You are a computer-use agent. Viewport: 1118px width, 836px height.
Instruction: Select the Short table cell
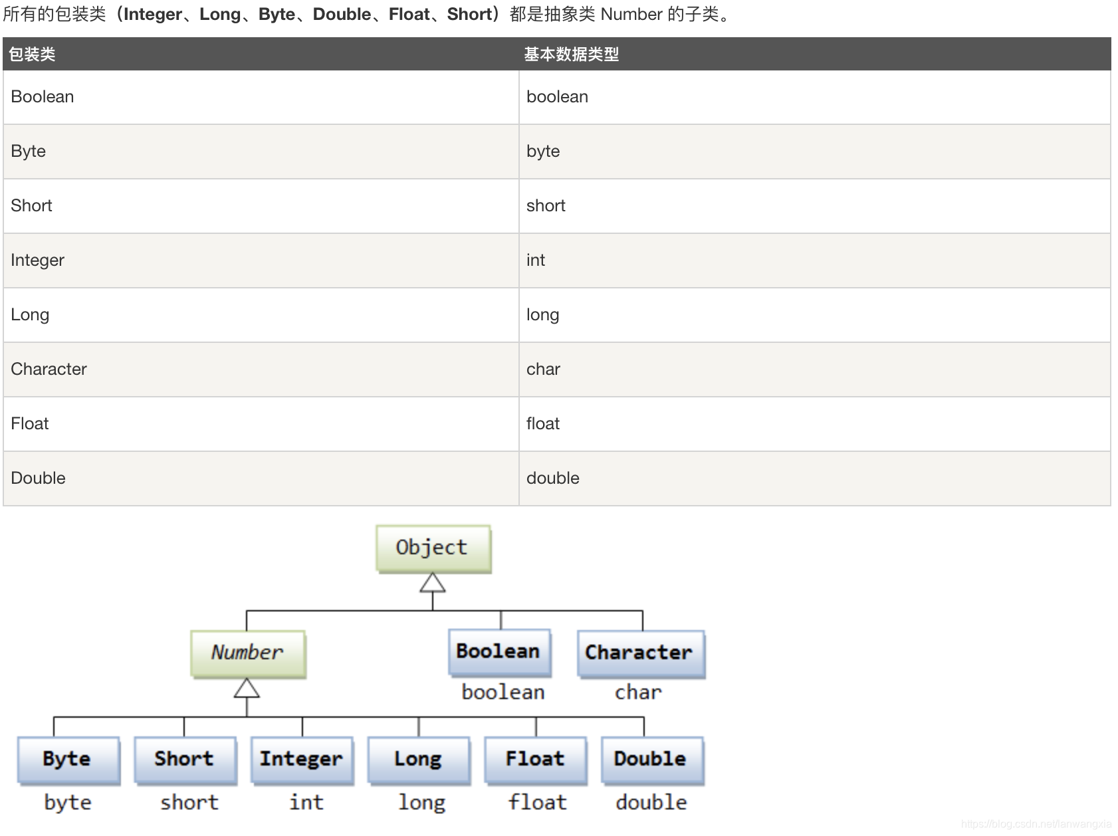pyautogui.click(x=261, y=206)
